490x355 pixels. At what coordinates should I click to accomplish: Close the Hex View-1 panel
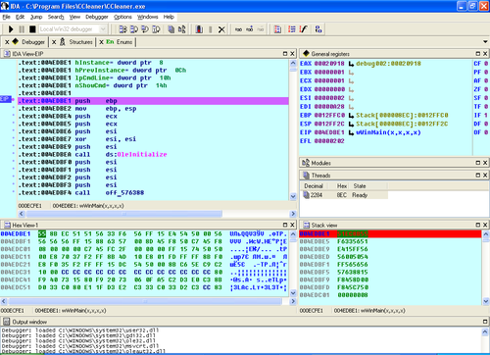[292, 225]
